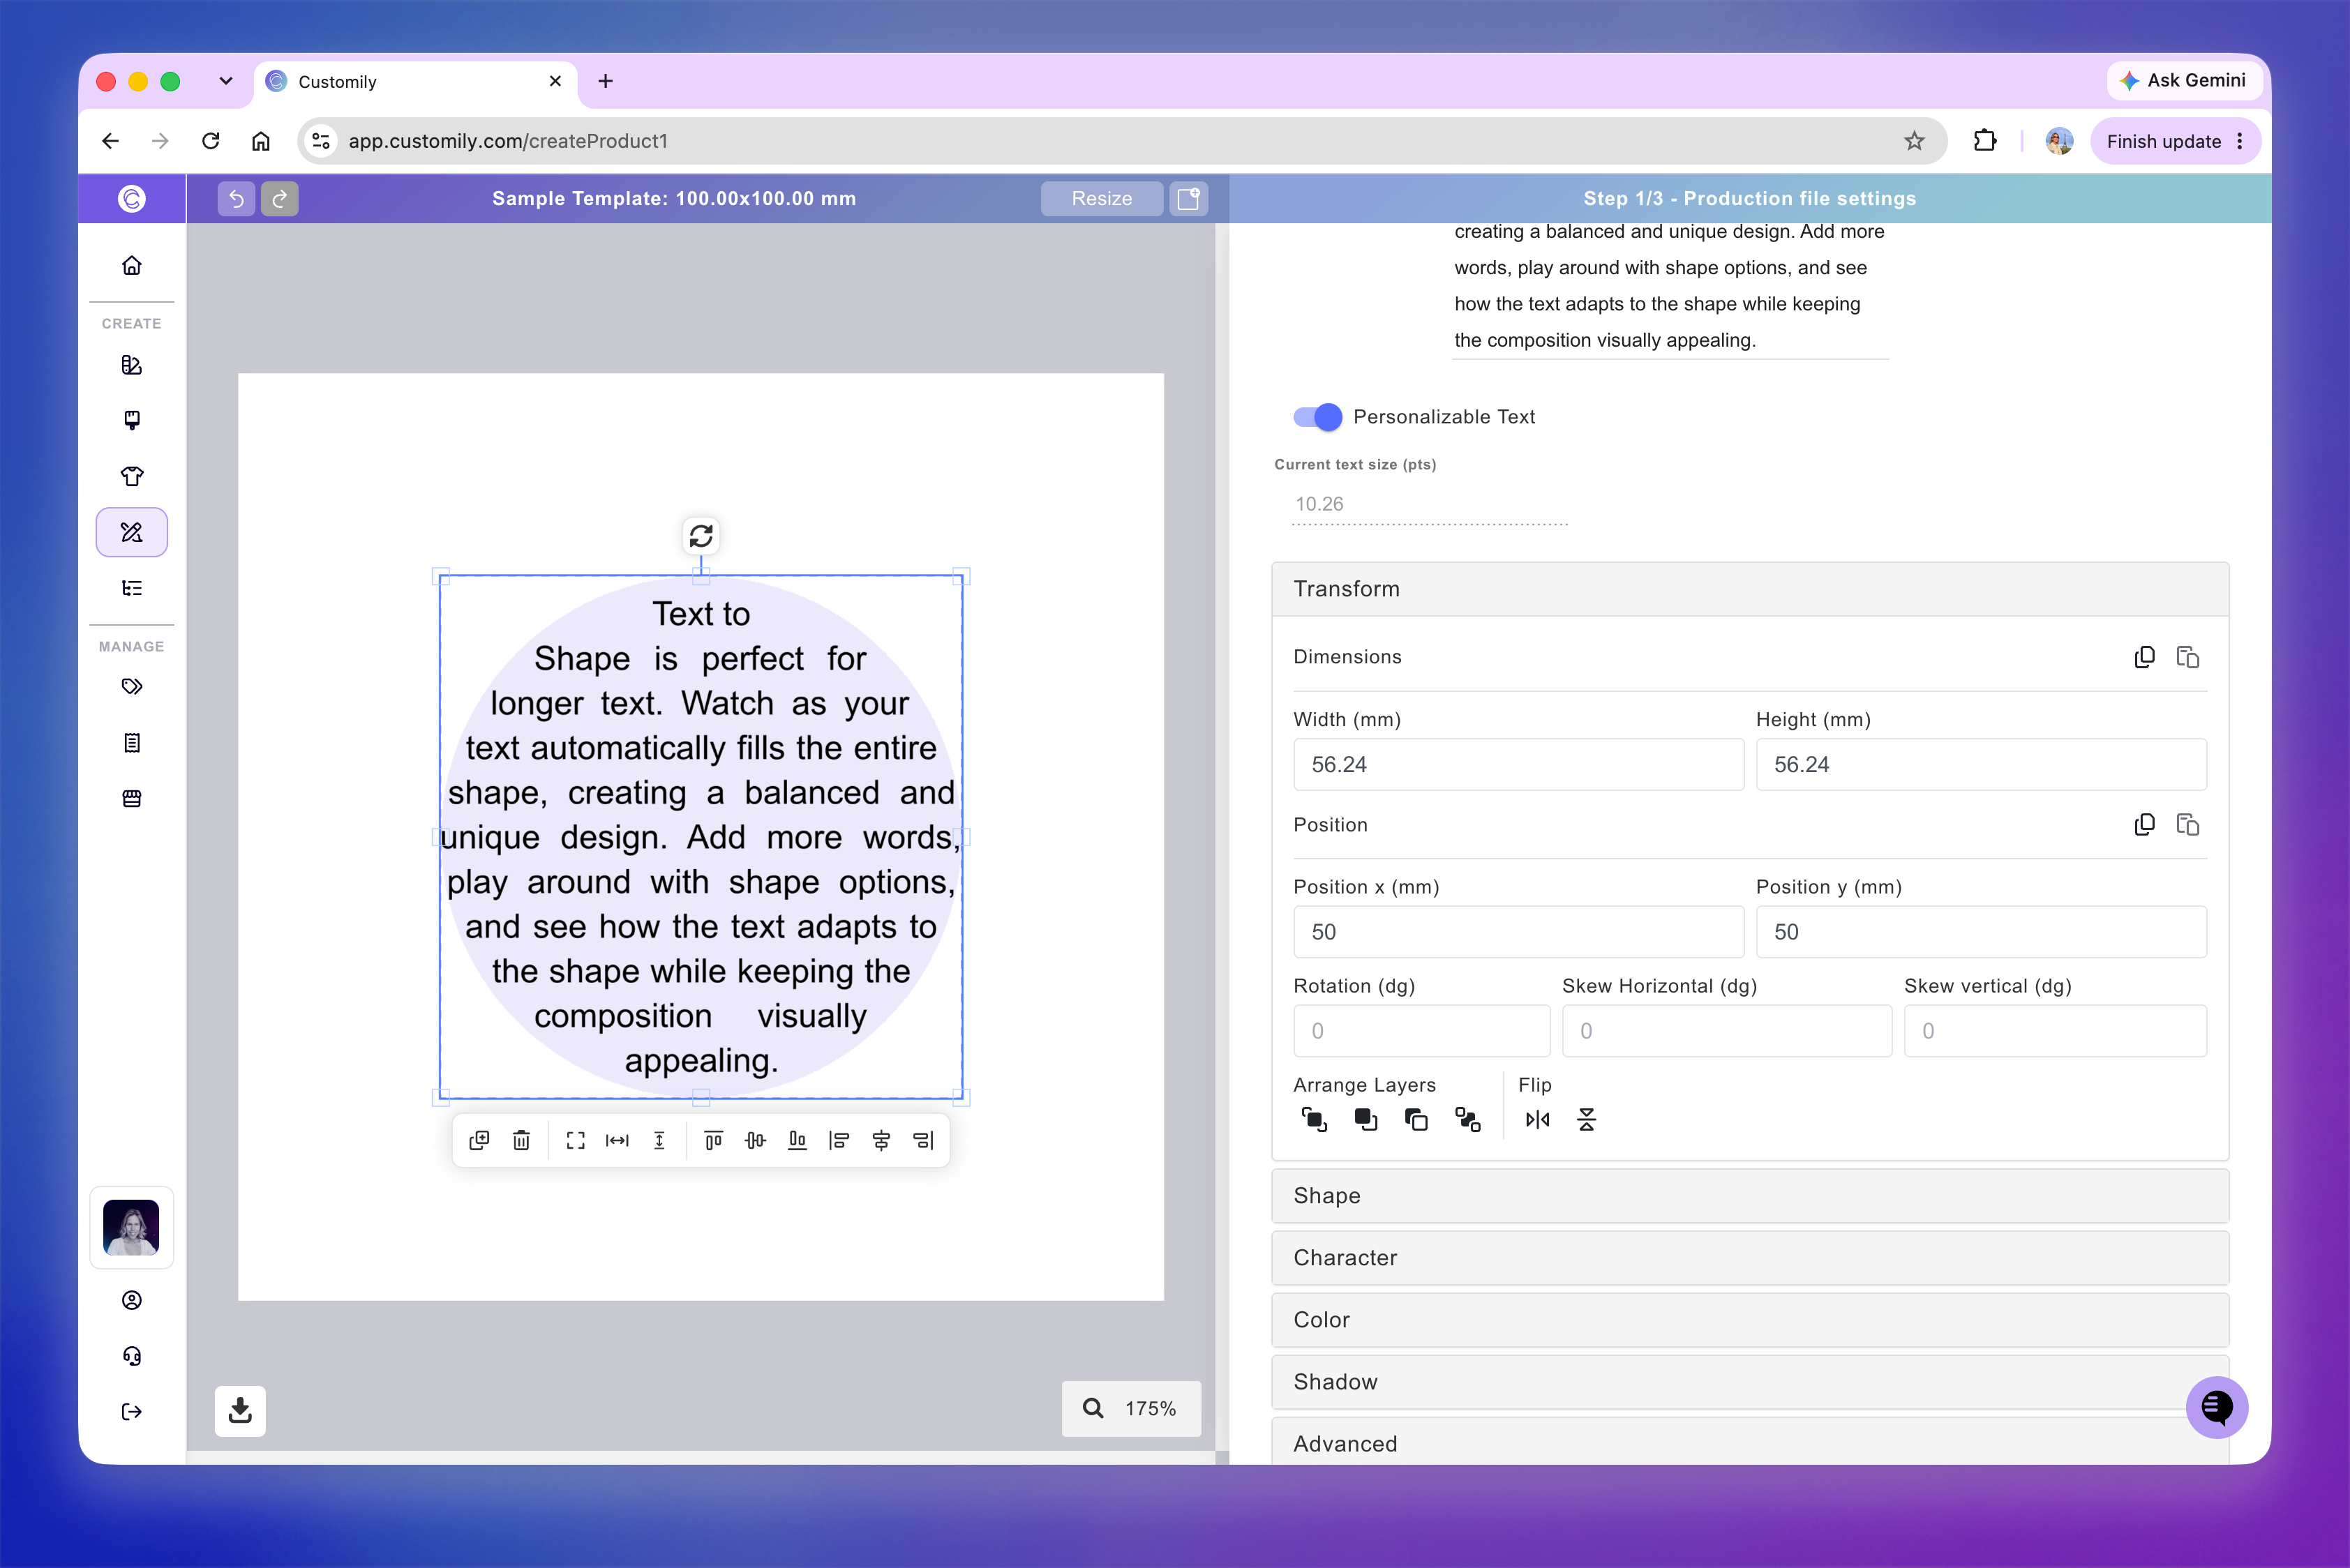Viewport: 2350px width, 1568px height.
Task: Delete the selected element with trash icon
Action: point(521,1140)
